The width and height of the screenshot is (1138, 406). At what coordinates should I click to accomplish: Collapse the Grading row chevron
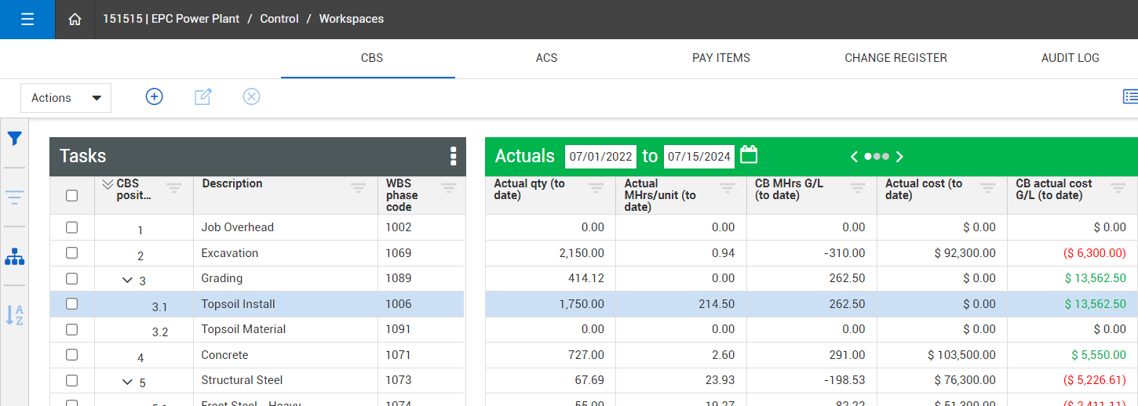click(127, 280)
